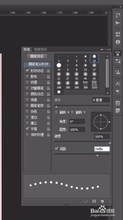The height and width of the screenshot is (220, 123).
Task: Open the Brush panel flyout menu
Action: click(x=109, y=49)
